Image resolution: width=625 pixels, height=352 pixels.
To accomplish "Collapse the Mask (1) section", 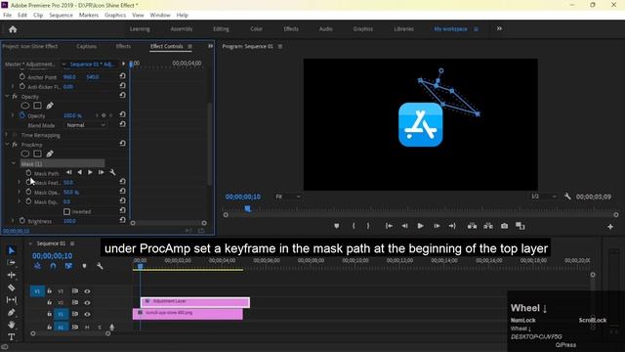I will (13, 163).
